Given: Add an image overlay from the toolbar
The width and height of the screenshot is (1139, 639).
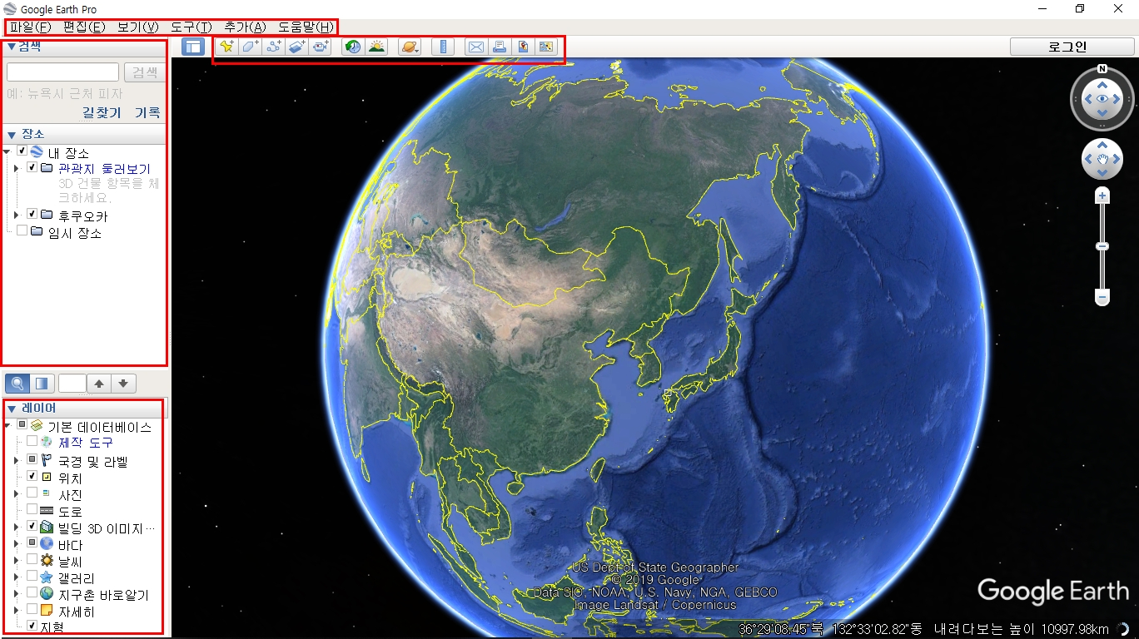Looking at the screenshot, I should 296,47.
